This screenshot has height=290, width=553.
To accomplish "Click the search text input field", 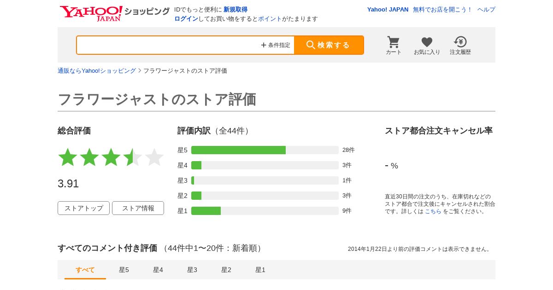I will coord(168,45).
